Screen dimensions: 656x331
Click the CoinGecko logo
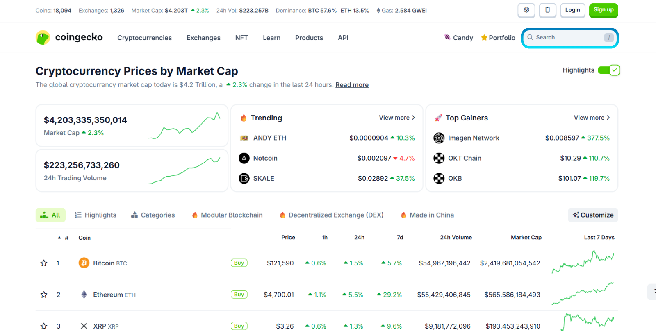[x=69, y=37]
